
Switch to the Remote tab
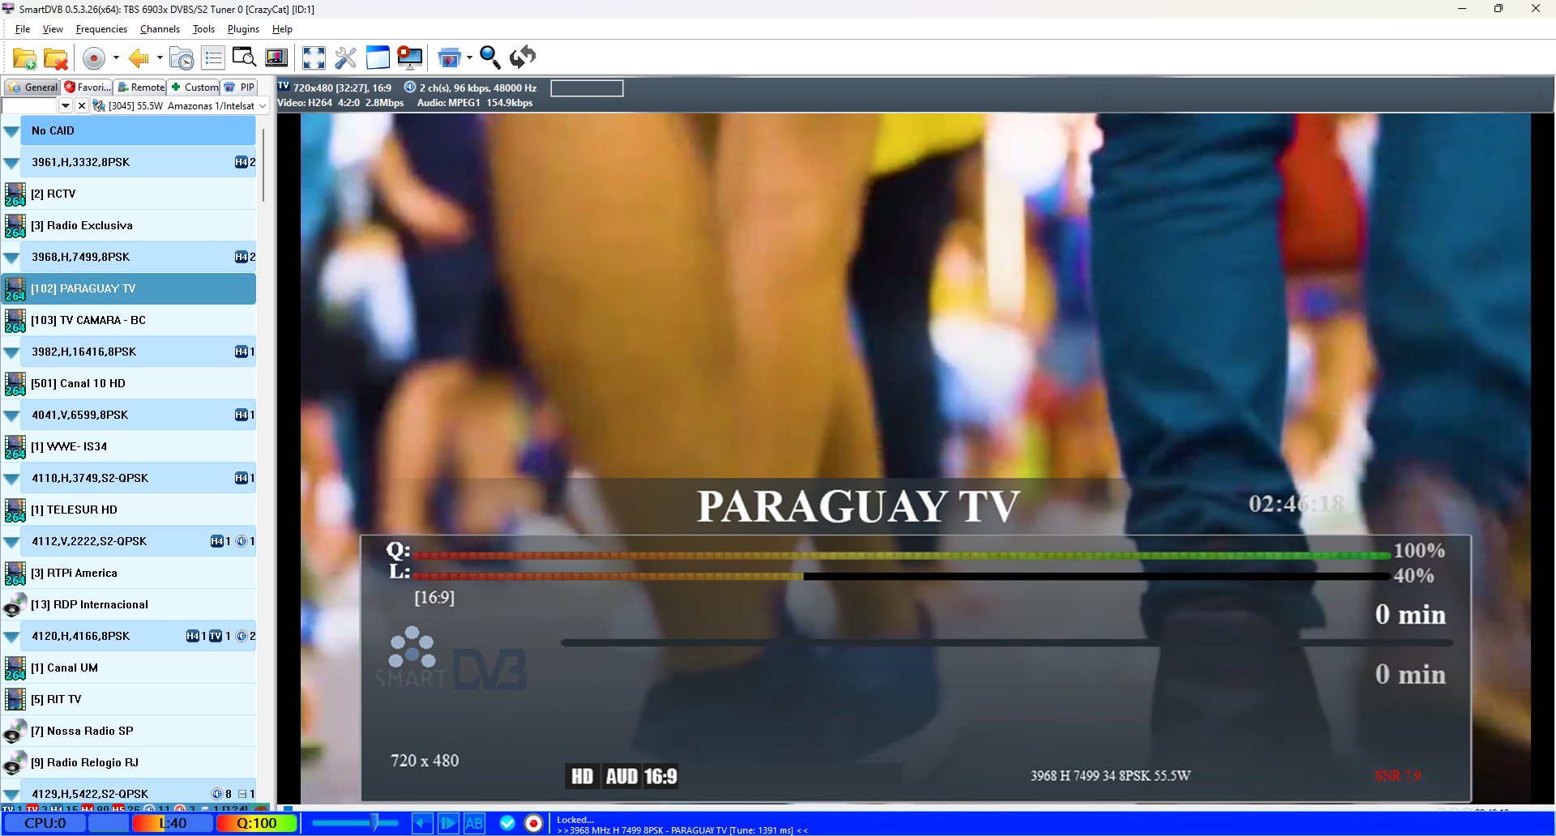[140, 87]
